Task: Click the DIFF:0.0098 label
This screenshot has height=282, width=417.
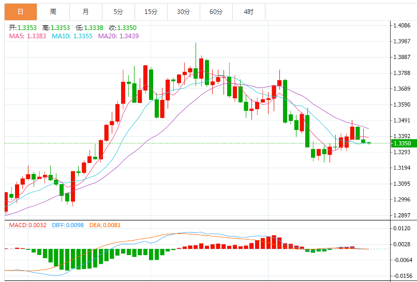Action: 68,225
